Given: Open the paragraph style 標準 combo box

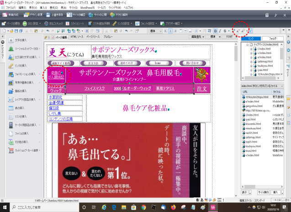Looking at the screenshot, I should pyautogui.click(x=156, y=31).
